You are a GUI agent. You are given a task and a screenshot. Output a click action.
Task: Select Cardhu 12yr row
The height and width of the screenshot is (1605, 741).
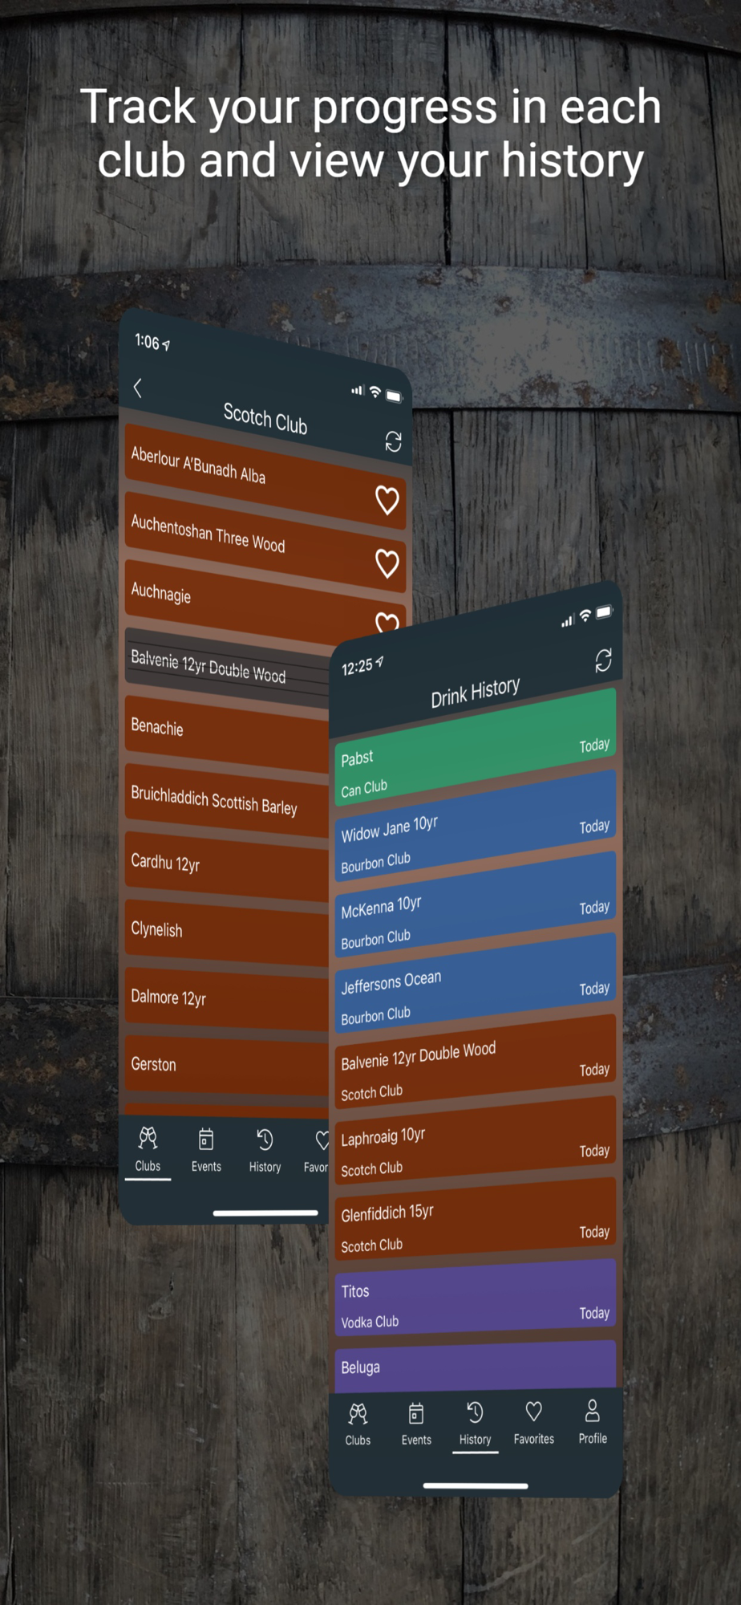[228, 865]
